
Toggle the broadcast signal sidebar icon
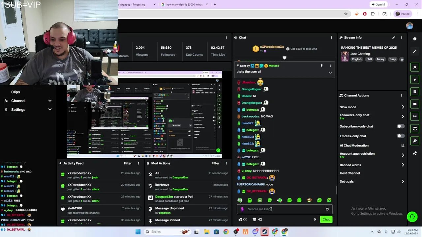415,116
